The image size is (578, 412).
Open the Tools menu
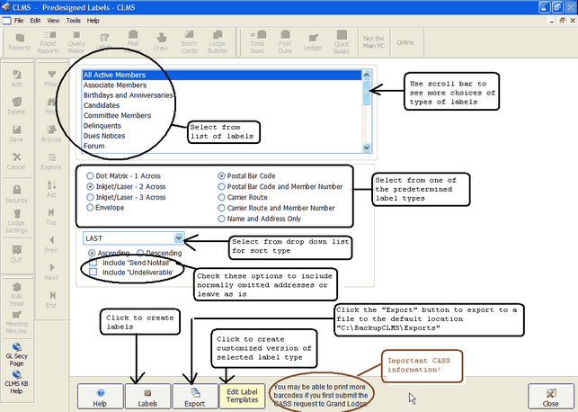72,19
